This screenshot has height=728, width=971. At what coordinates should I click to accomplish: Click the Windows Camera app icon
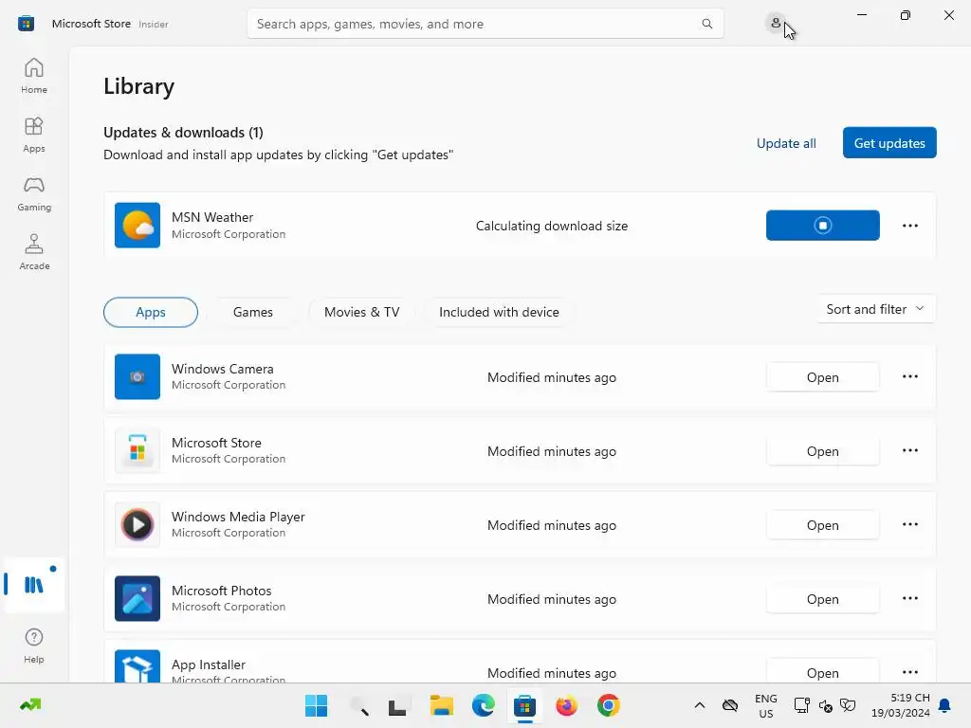click(137, 377)
